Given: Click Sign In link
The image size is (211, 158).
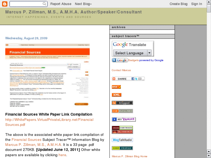Looking at the screenshot, I should pos(196,4).
